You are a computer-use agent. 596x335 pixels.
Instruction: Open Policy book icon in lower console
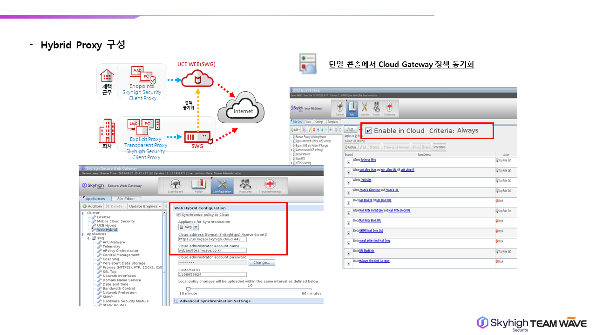click(199, 185)
